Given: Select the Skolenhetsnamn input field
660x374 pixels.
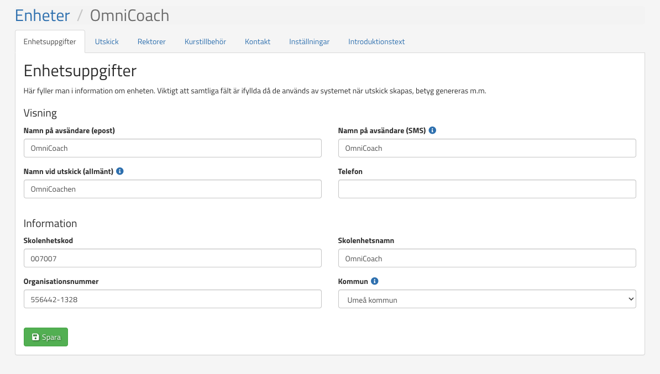Looking at the screenshot, I should 486,258.
